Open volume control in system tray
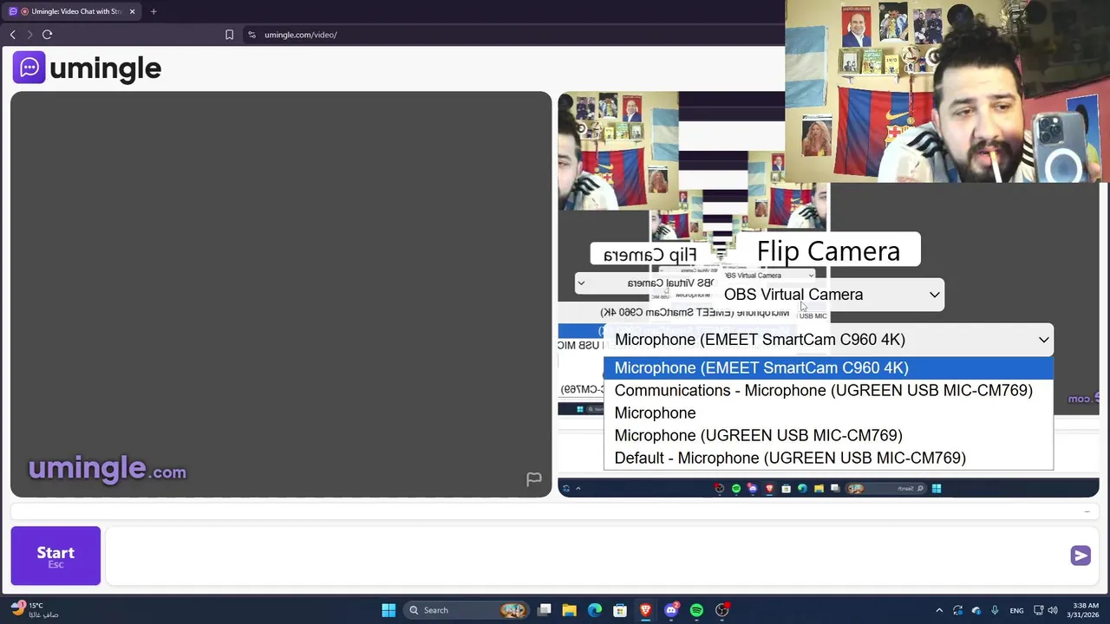Image resolution: width=1110 pixels, height=624 pixels. (1053, 610)
